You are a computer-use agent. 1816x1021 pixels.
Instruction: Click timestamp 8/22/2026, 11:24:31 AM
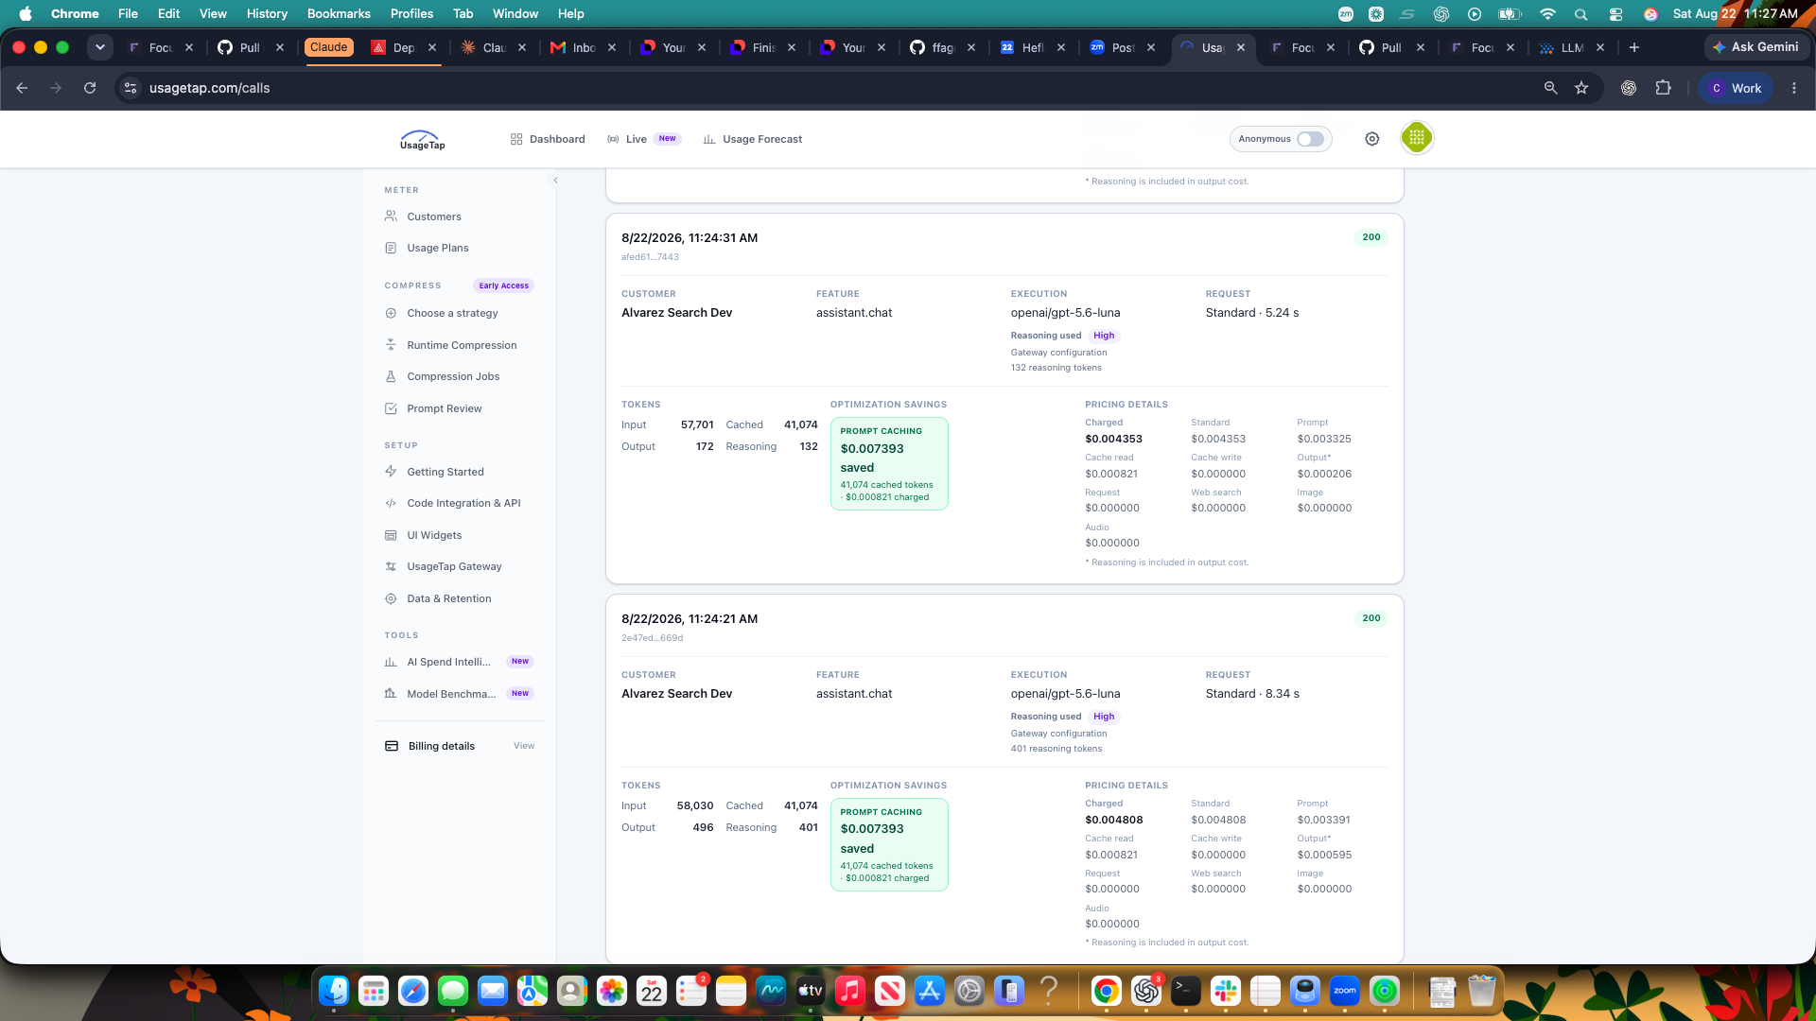click(x=690, y=238)
